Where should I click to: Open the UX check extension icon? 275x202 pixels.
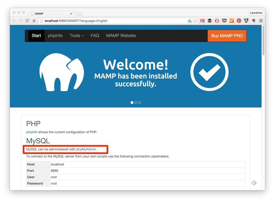(x=246, y=20)
